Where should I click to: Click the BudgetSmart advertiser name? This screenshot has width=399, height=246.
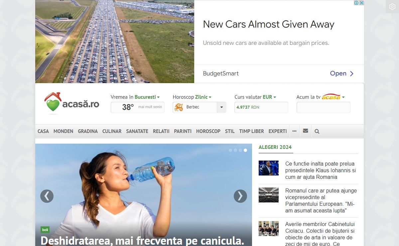tap(221, 73)
